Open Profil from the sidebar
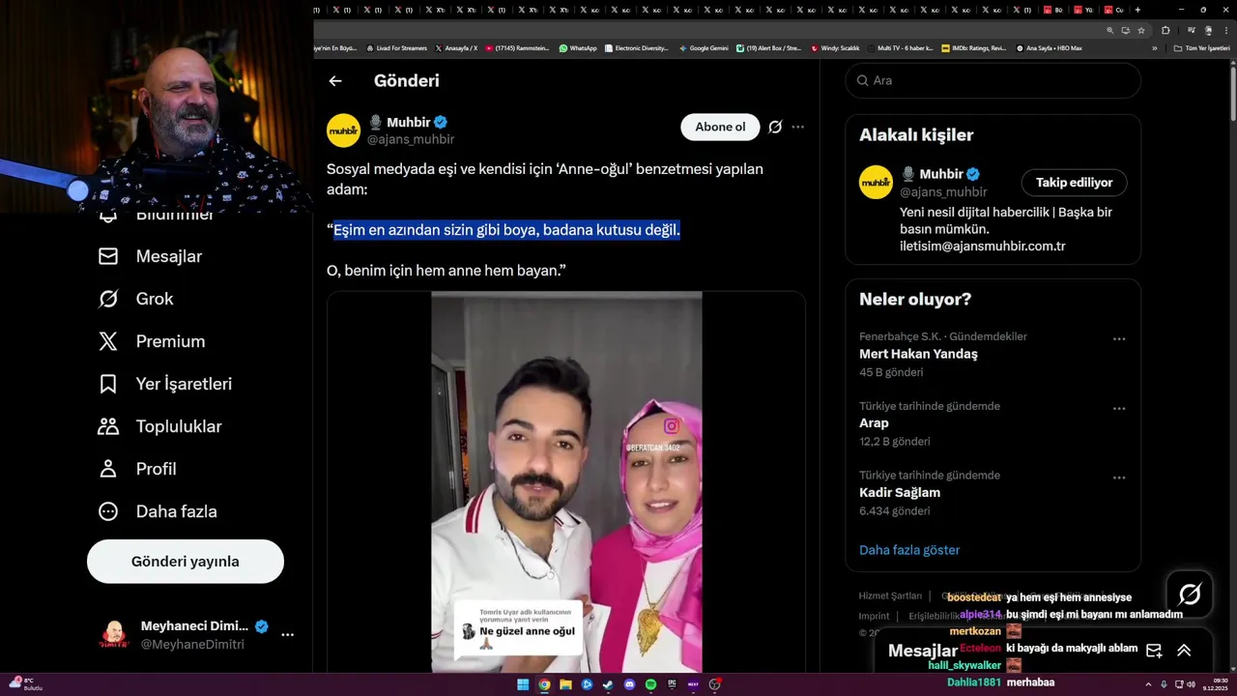 (136, 469)
